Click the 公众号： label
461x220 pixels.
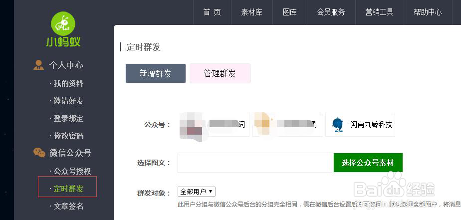157,125
